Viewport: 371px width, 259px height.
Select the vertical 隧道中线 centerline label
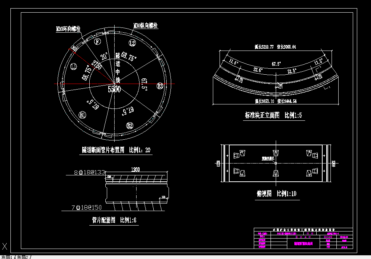[x=118, y=68]
